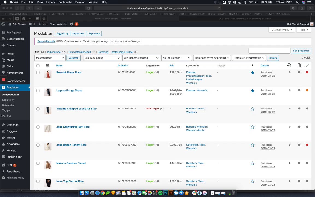The image size is (315, 197).
Task: Open the History menu
Action: click(x=51, y=2)
